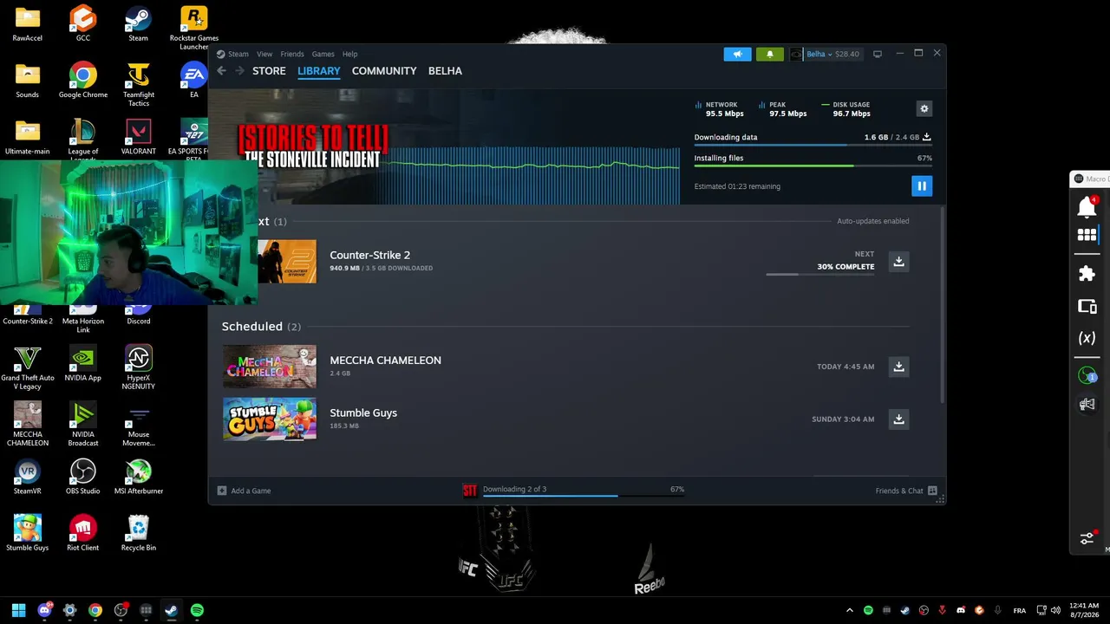This screenshot has height=624, width=1110.
Task: Open Macro Deck device manager icon
Action: pos(1087,306)
